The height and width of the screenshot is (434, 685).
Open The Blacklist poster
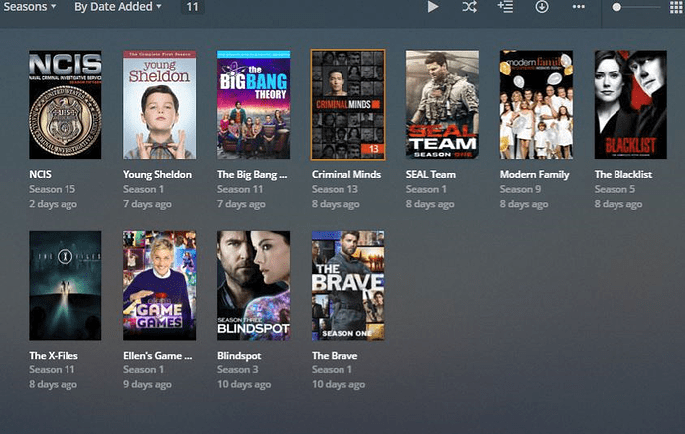tap(630, 104)
